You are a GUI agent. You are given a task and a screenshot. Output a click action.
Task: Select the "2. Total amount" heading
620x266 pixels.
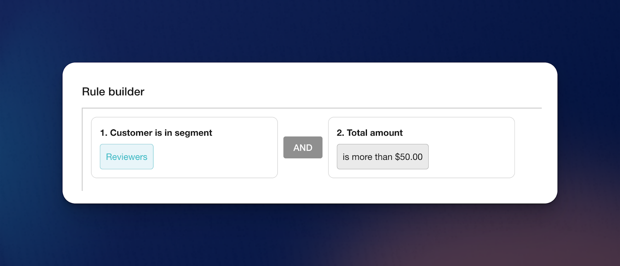[x=370, y=133]
